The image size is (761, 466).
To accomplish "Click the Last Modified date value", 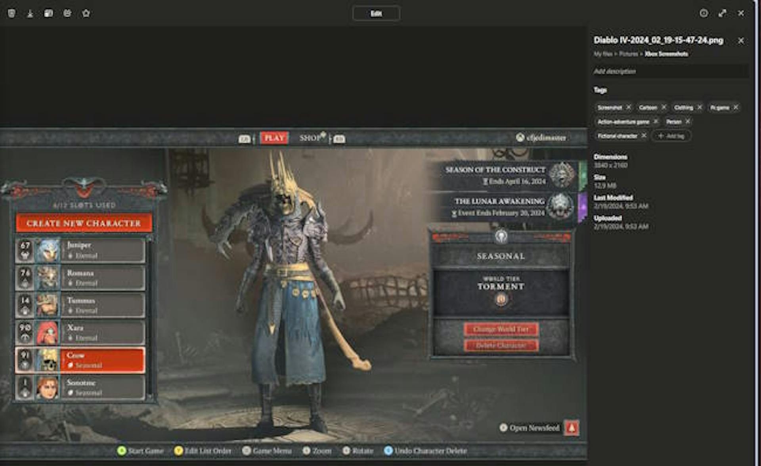I will [x=621, y=206].
